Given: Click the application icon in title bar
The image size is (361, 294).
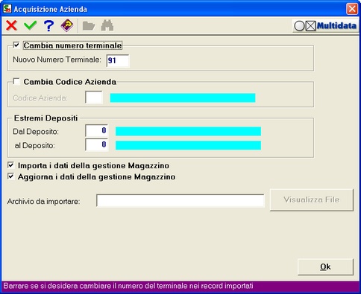Looking at the screenshot, I should [x=7, y=9].
